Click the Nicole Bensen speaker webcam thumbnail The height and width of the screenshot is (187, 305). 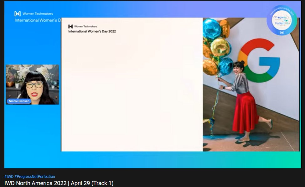33,85
